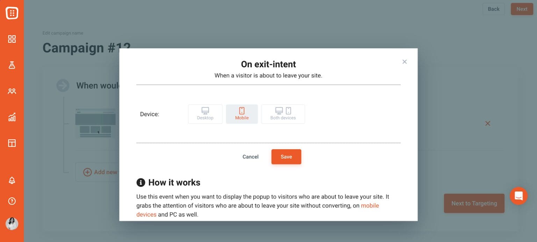Screen dimensions: 537x242
Task: Open the Templates layout icon in sidebar
Action: click(x=12, y=143)
